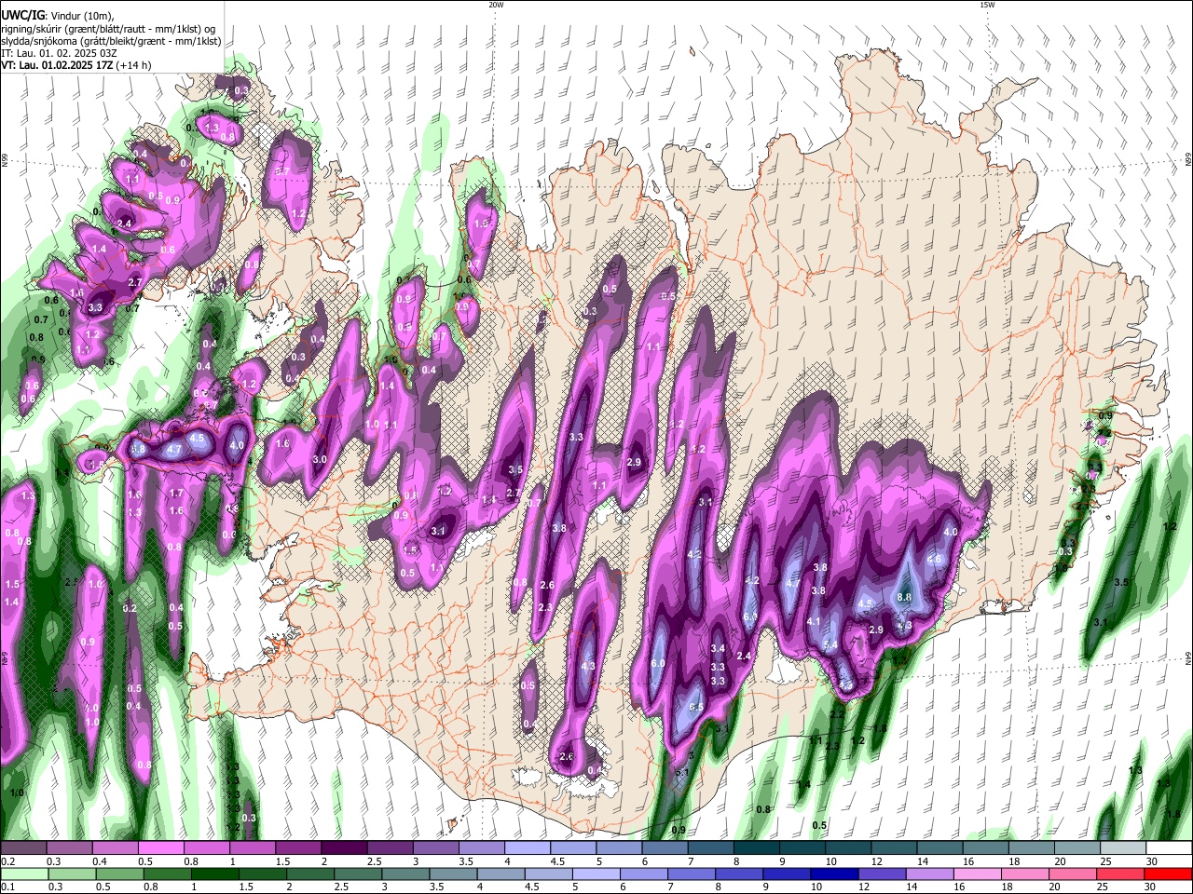Select the 'Vindur (10m)' header label
The height and width of the screenshot is (894, 1193).
[x=81, y=15]
